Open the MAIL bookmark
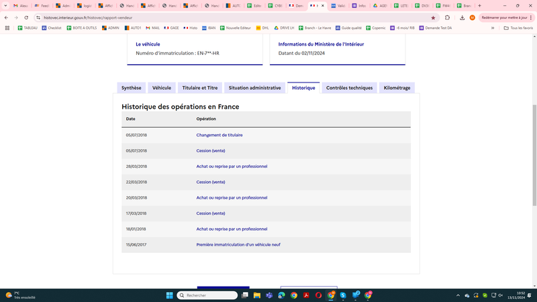The width and height of the screenshot is (537, 302). click(153, 28)
